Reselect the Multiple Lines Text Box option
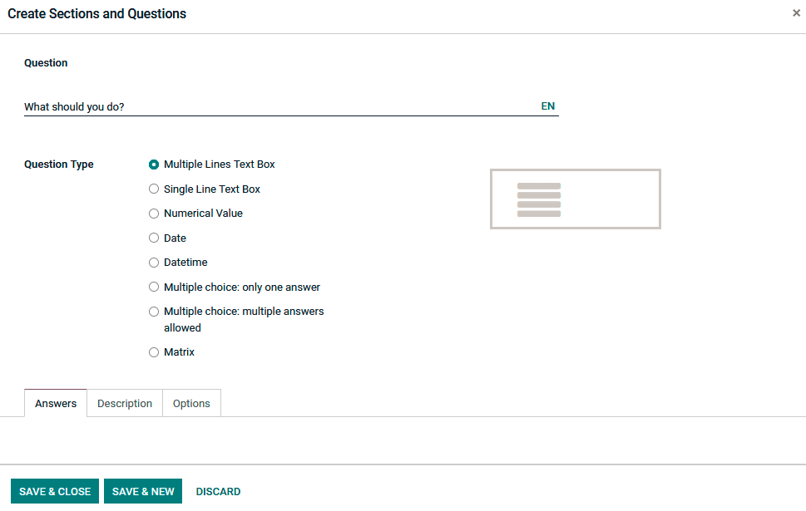 (154, 165)
